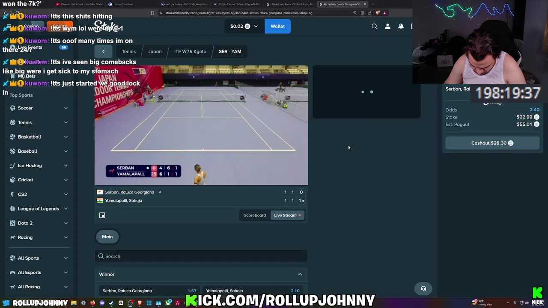Click the Racing icon in sidebar

[13, 237]
